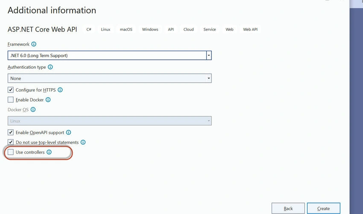Click the ASP.NET Core Web API title

(42, 29)
